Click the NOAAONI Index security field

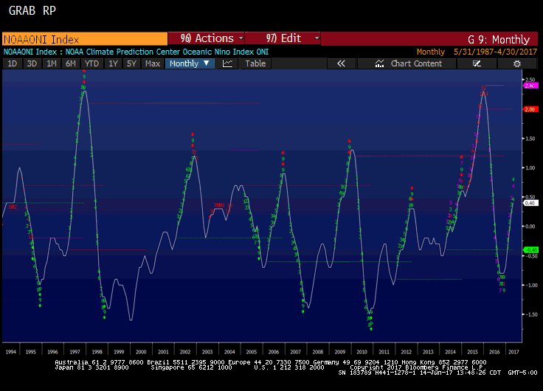85,39
